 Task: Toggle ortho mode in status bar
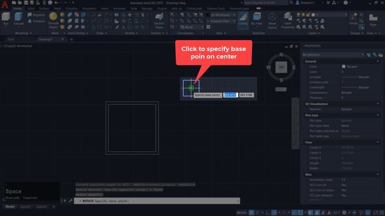pyautogui.click(x=268, y=212)
